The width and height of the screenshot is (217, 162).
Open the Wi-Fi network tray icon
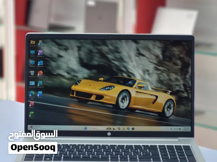pos(175,129)
